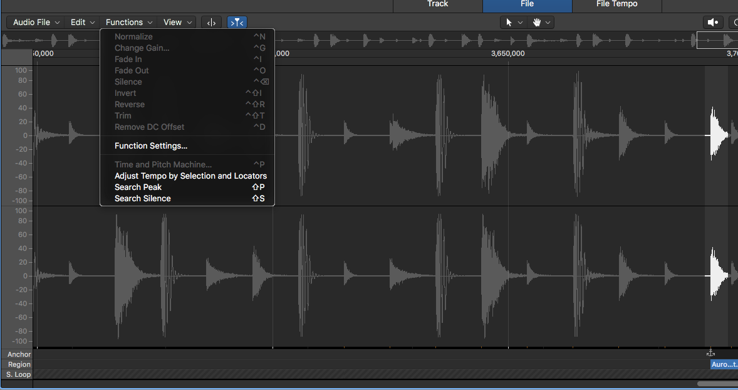Expand the hand tool dropdown arrow
This screenshot has width=738, height=390.
(548, 22)
